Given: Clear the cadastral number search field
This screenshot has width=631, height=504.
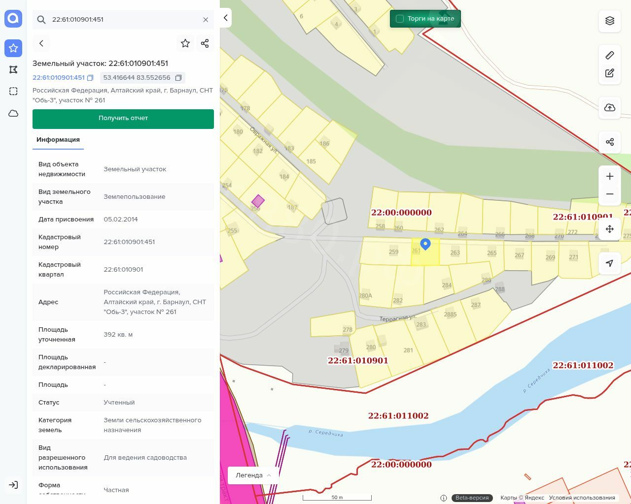Looking at the screenshot, I should coord(206,20).
